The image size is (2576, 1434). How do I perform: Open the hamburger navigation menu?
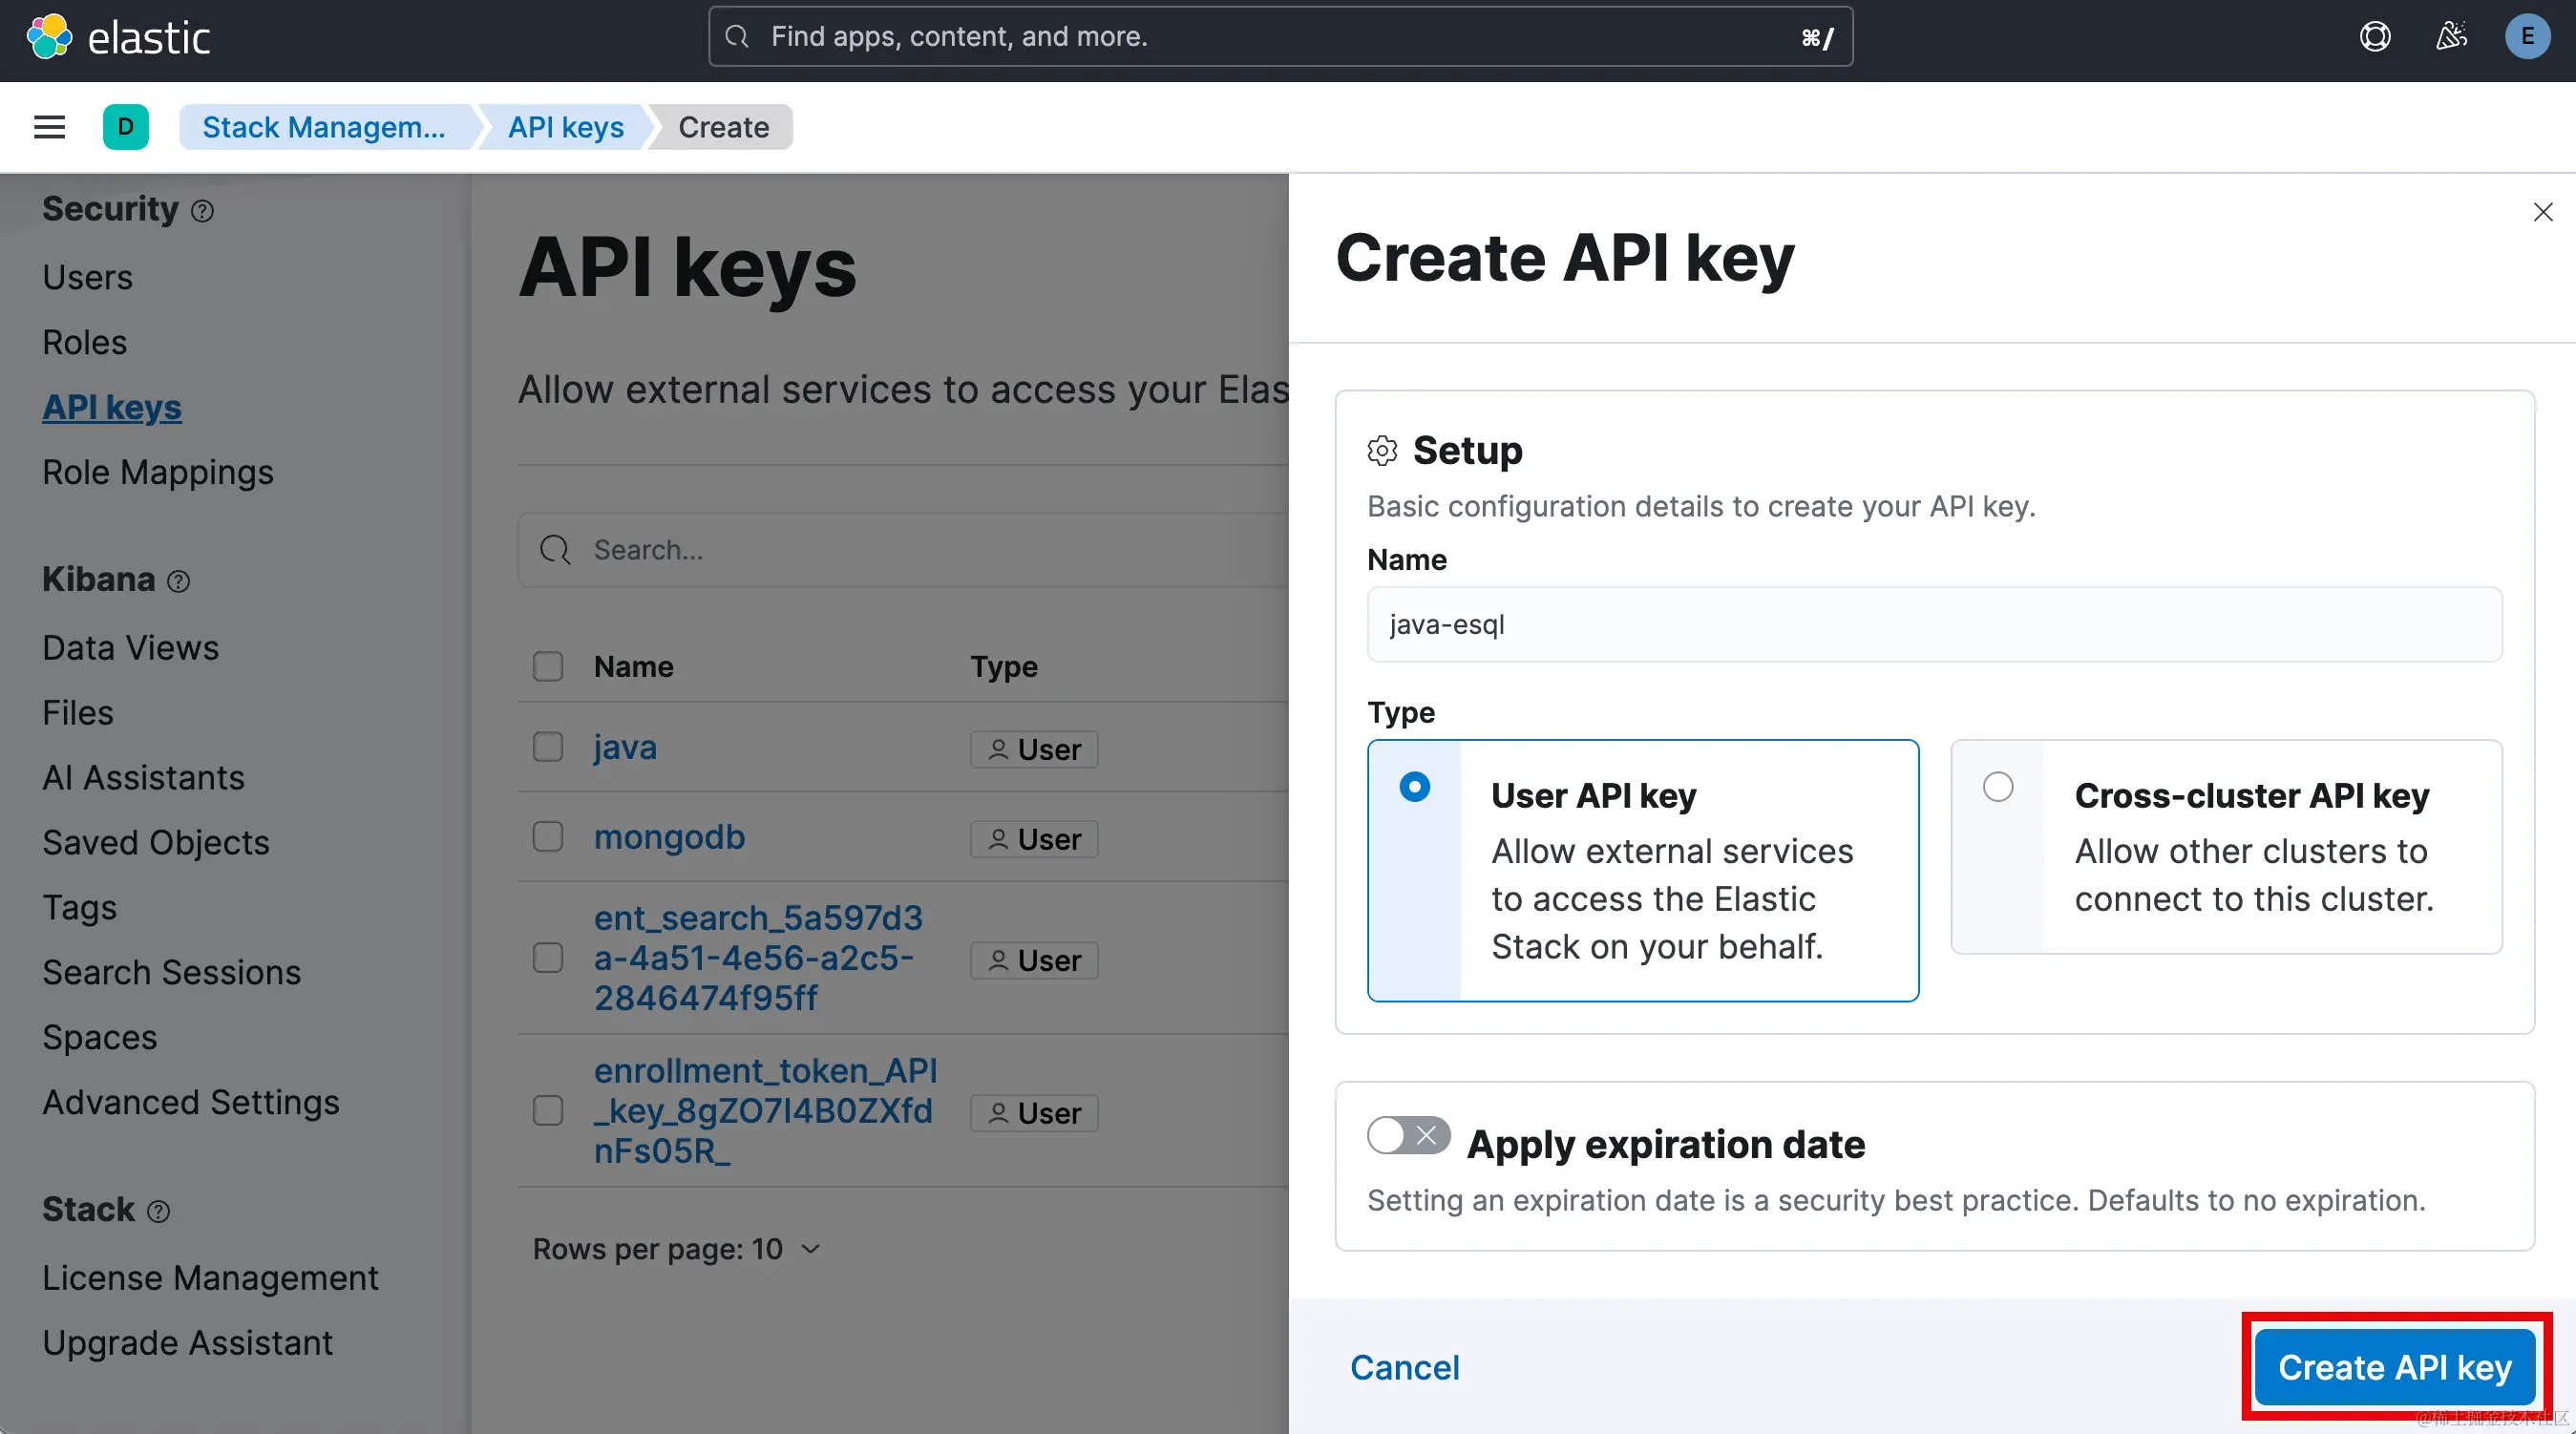click(49, 127)
